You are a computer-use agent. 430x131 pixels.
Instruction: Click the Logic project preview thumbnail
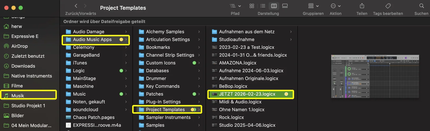click(375, 77)
